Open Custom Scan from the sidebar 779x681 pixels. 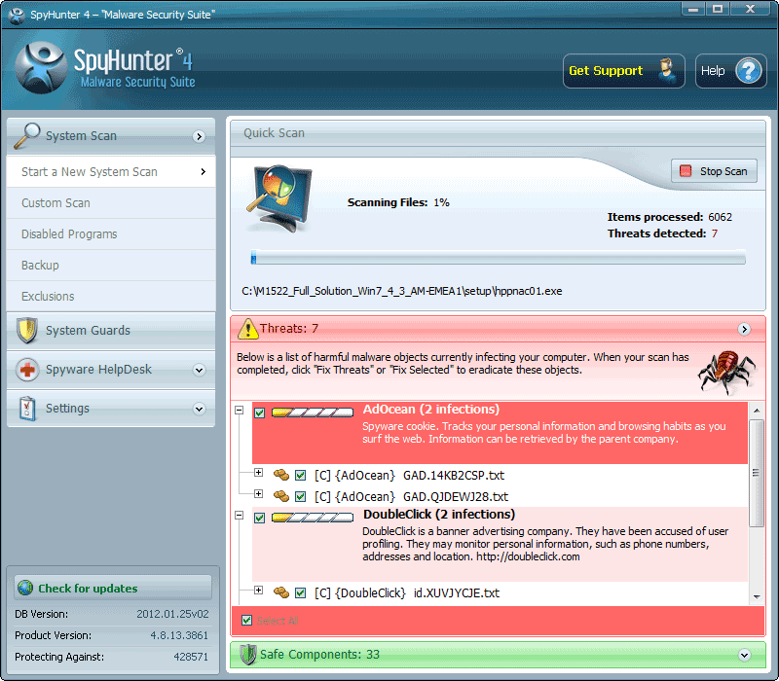[x=56, y=203]
